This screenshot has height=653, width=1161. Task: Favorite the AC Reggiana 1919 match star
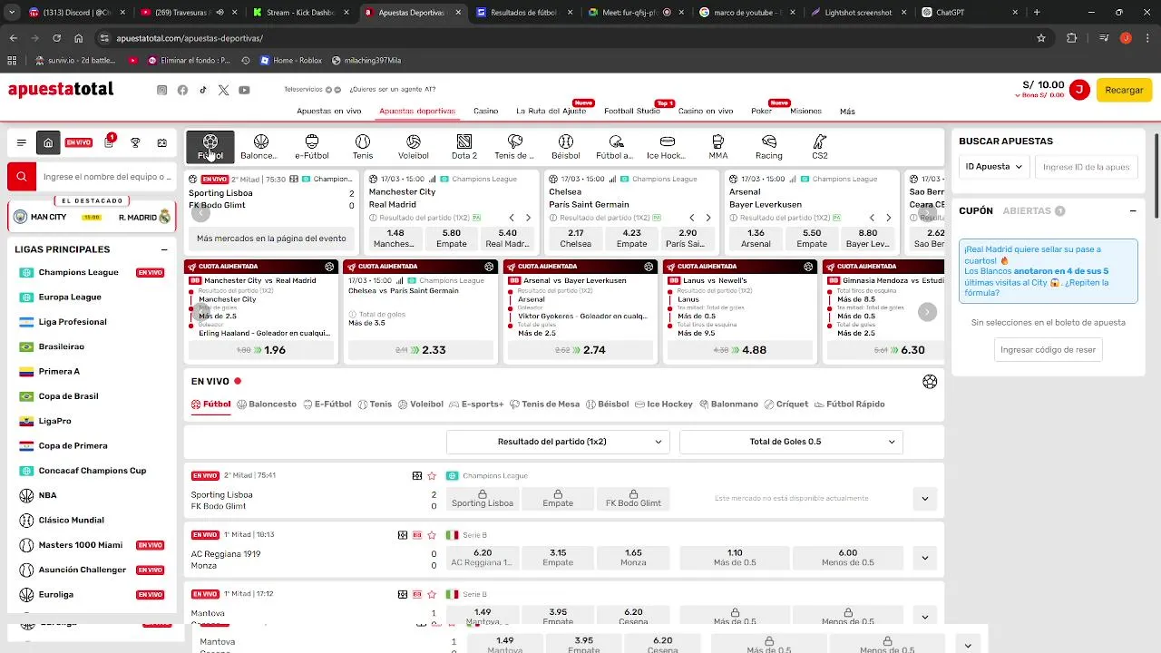(432, 535)
